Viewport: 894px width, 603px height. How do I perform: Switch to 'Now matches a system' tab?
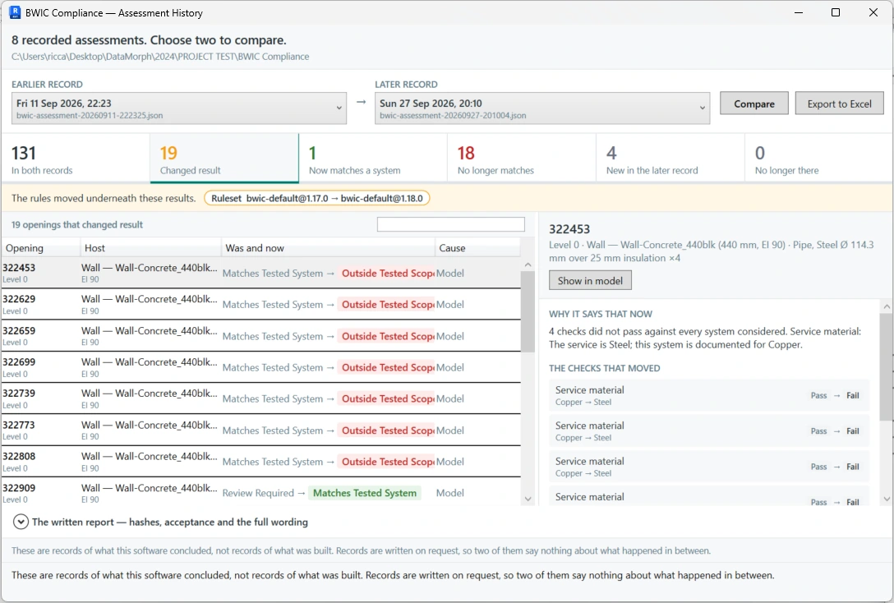373,159
